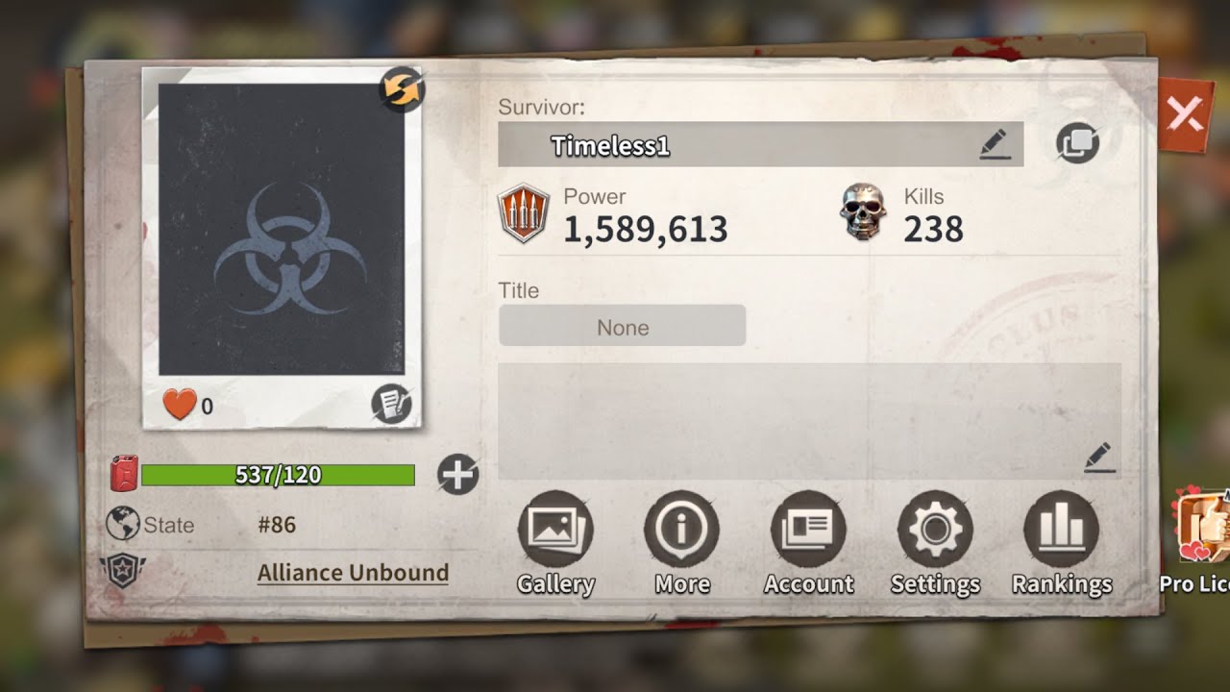Click the None title button
The image size is (1230, 692).
(x=623, y=326)
